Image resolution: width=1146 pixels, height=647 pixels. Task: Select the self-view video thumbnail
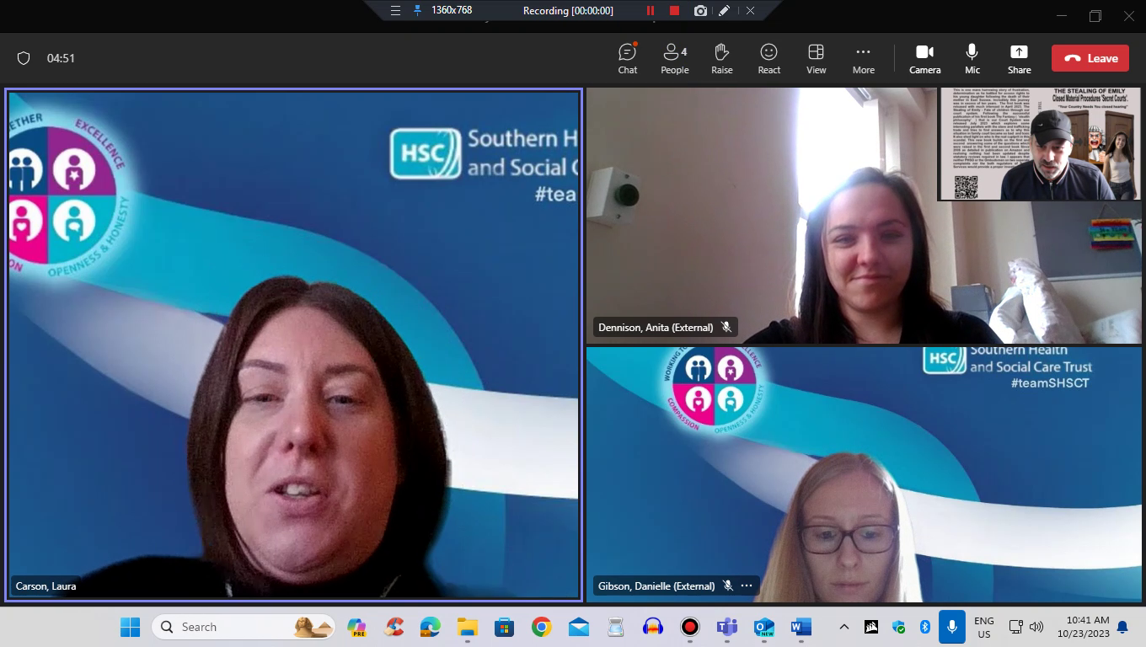click(1040, 143)
